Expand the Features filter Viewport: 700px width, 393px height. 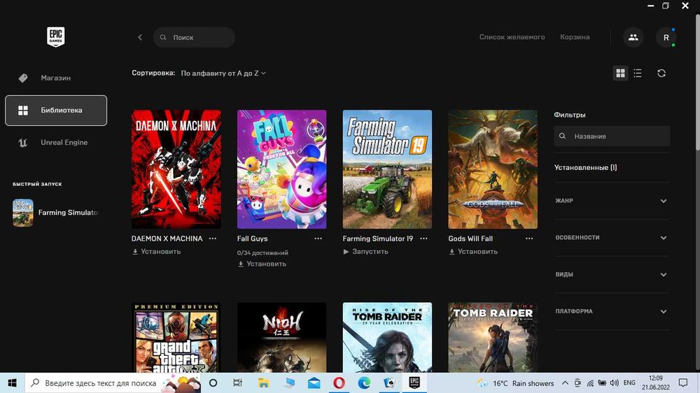pyautogui.click(x=612, y=238)
